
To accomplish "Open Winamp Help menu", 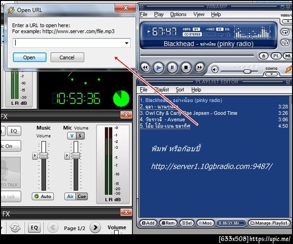I will click(x=216, y=14).
